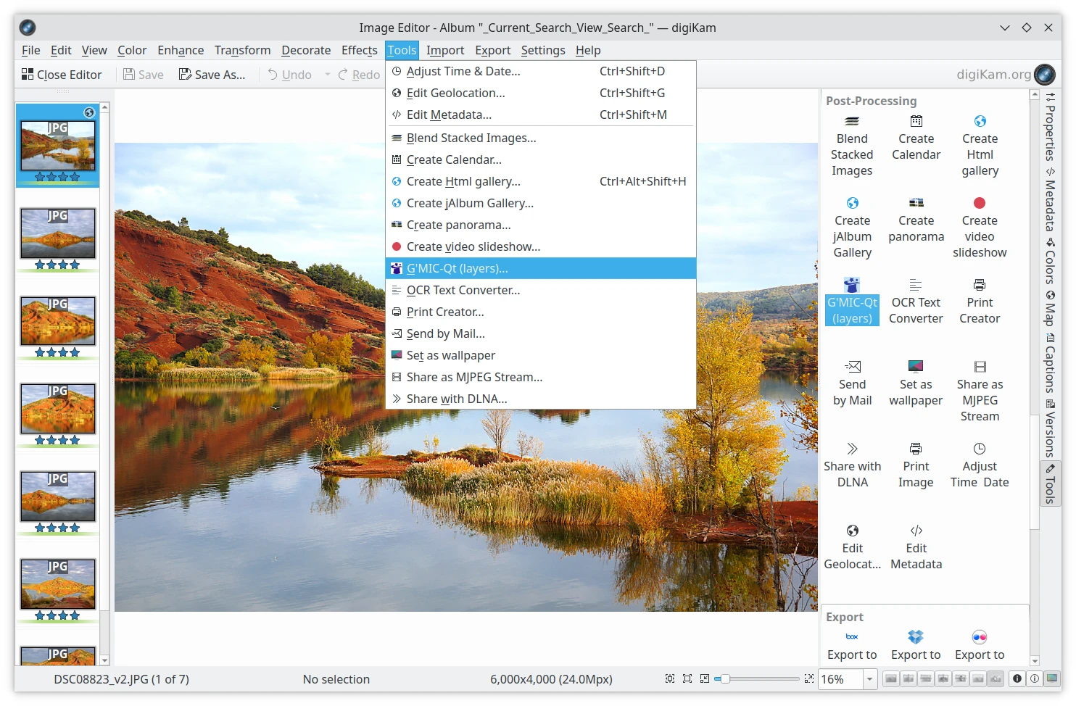Choose G'MIC-Qt (layers) in Tools menu
Screen dimensions: 1076x706
tap(457, 268)
